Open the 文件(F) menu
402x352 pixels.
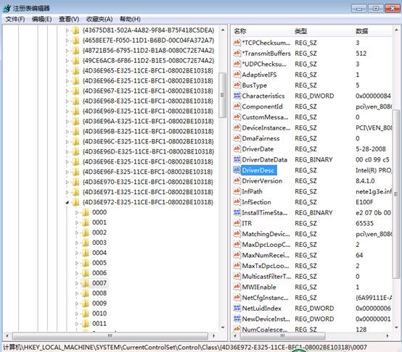[15, 19]
